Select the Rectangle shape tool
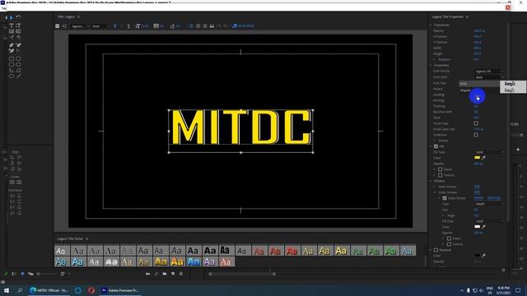 click(12, 58)
